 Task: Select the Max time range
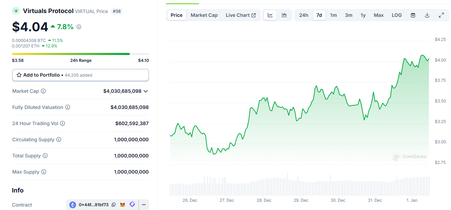point(379,15)
